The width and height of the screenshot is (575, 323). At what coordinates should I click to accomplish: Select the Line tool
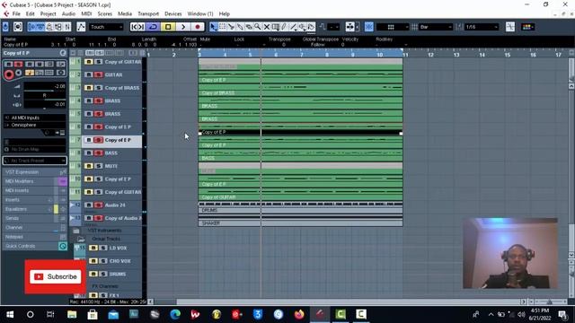[x=293, y=27]
